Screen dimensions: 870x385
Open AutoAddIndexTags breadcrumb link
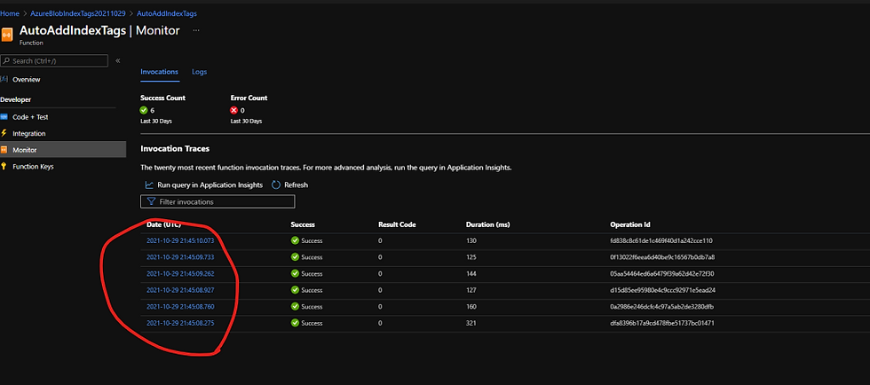coord(167,13)
